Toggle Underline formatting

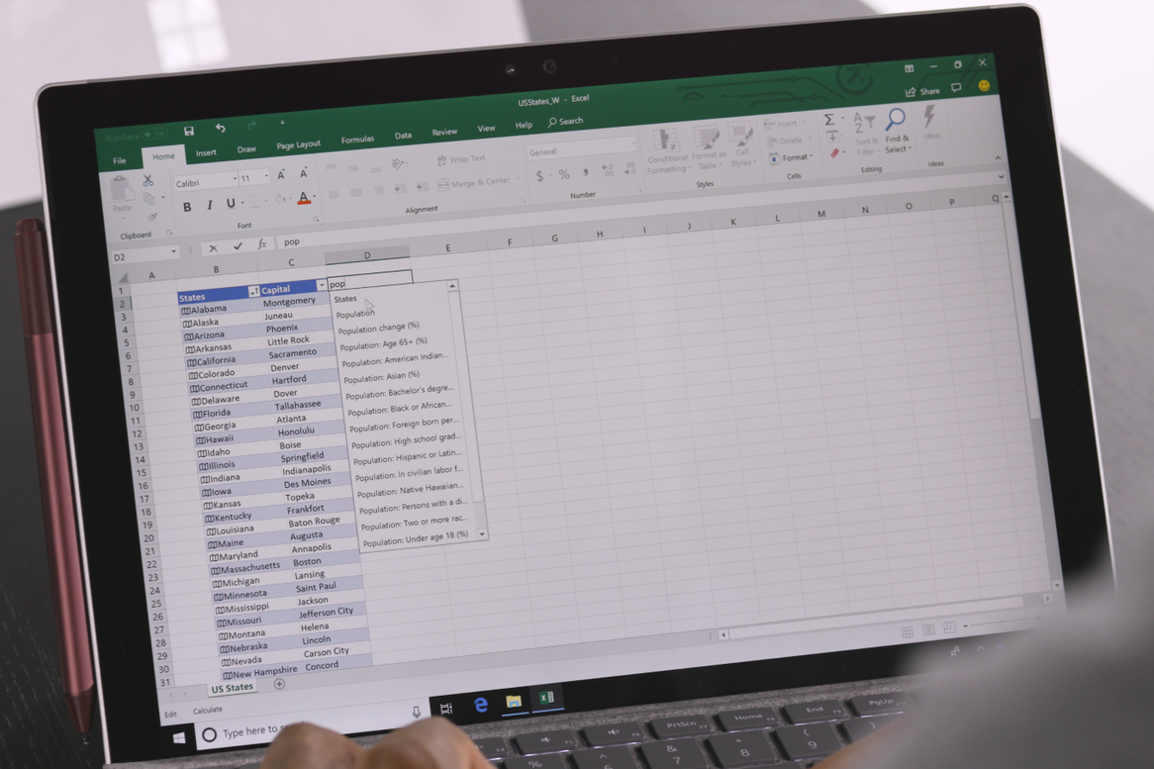pyautogui.click(x=231, y=203)
